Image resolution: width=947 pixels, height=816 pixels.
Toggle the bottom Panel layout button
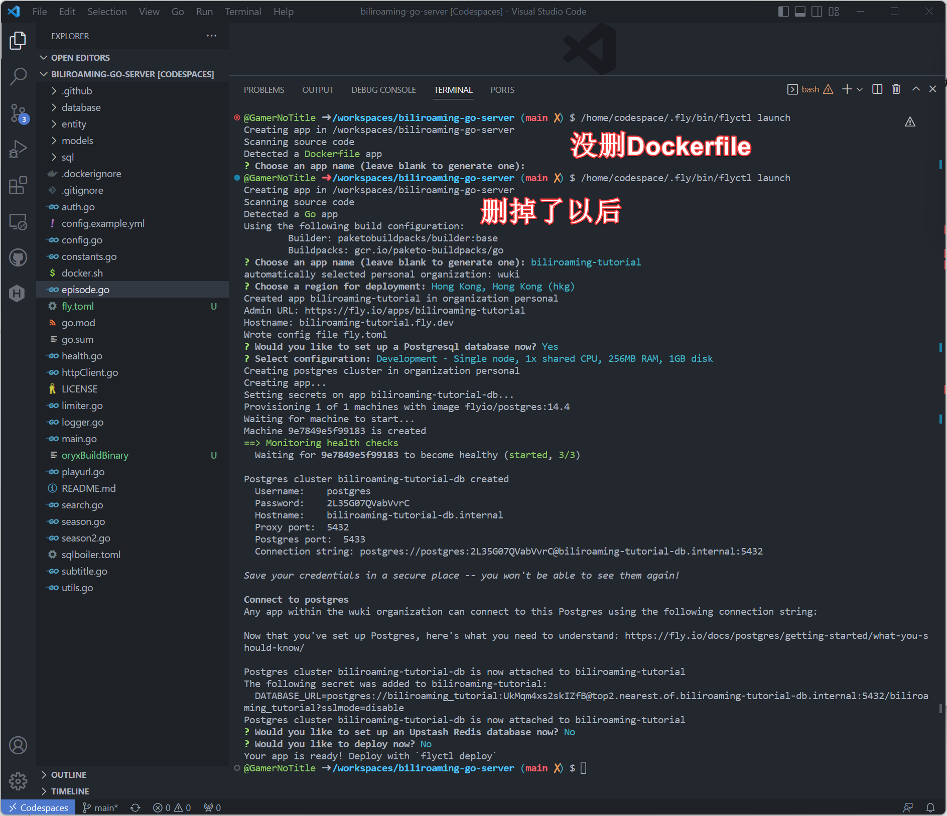click(800, 12)
